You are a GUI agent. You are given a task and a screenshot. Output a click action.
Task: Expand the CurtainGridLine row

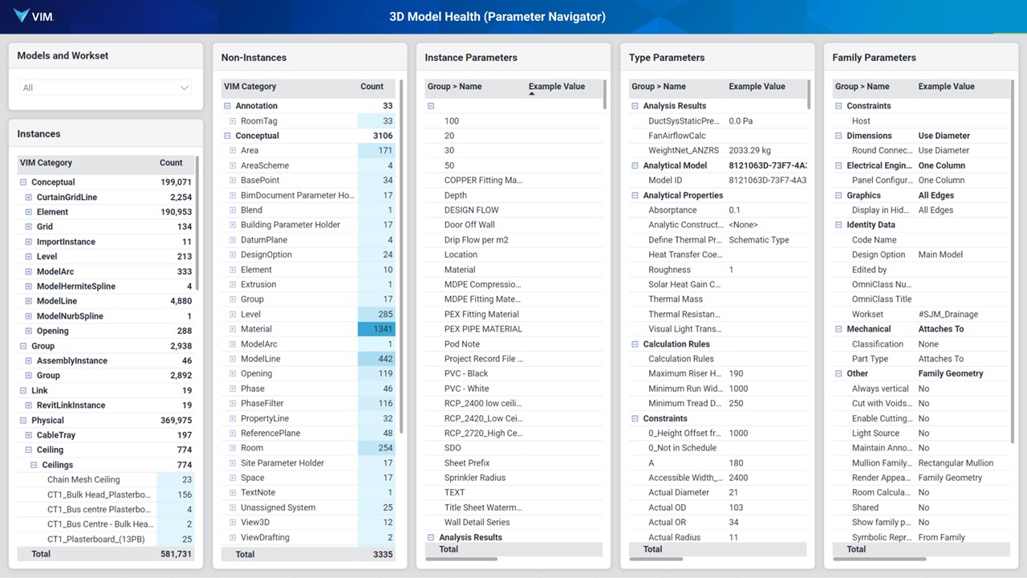coord(29,197)
